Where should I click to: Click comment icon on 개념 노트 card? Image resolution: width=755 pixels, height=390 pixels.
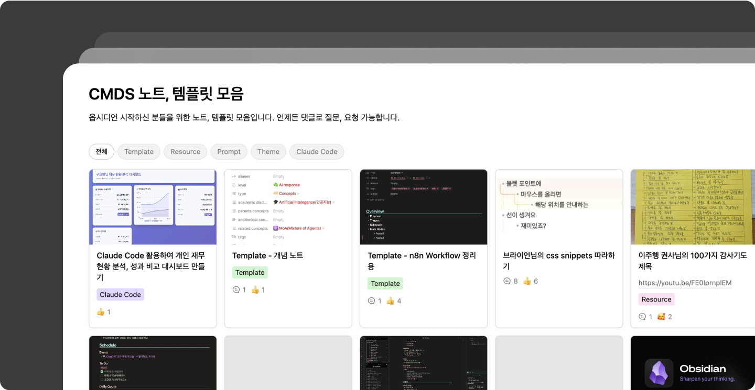pos(236,290)
